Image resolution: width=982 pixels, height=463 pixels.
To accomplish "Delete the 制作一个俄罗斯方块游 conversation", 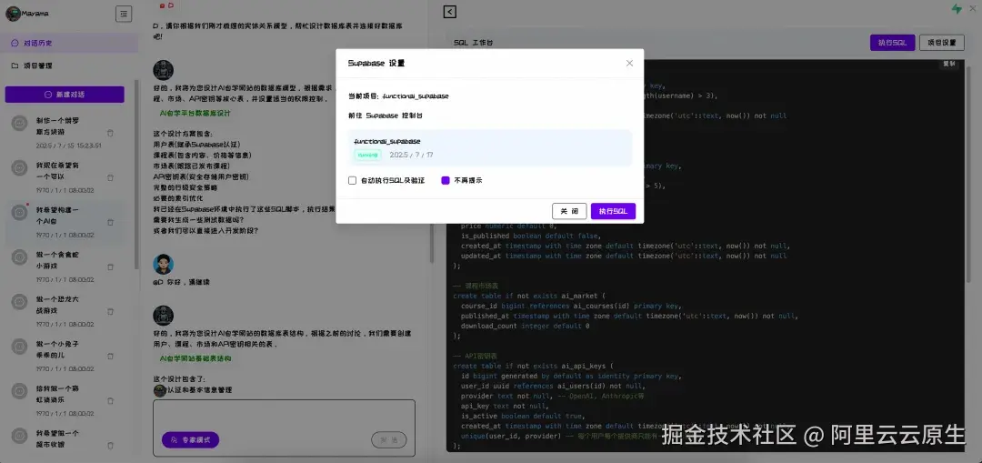I will [x=110, y=133].
